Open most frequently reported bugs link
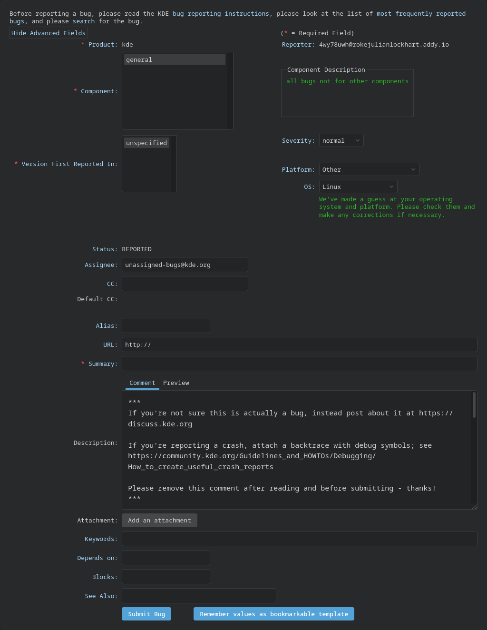This screenshot has height=630, width=487. pyautogui.click(x=421, y=13)
